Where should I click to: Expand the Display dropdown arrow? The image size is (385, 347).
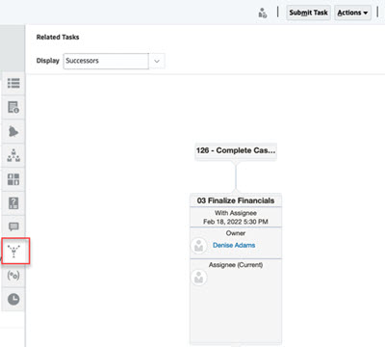(x=157, y=61)
